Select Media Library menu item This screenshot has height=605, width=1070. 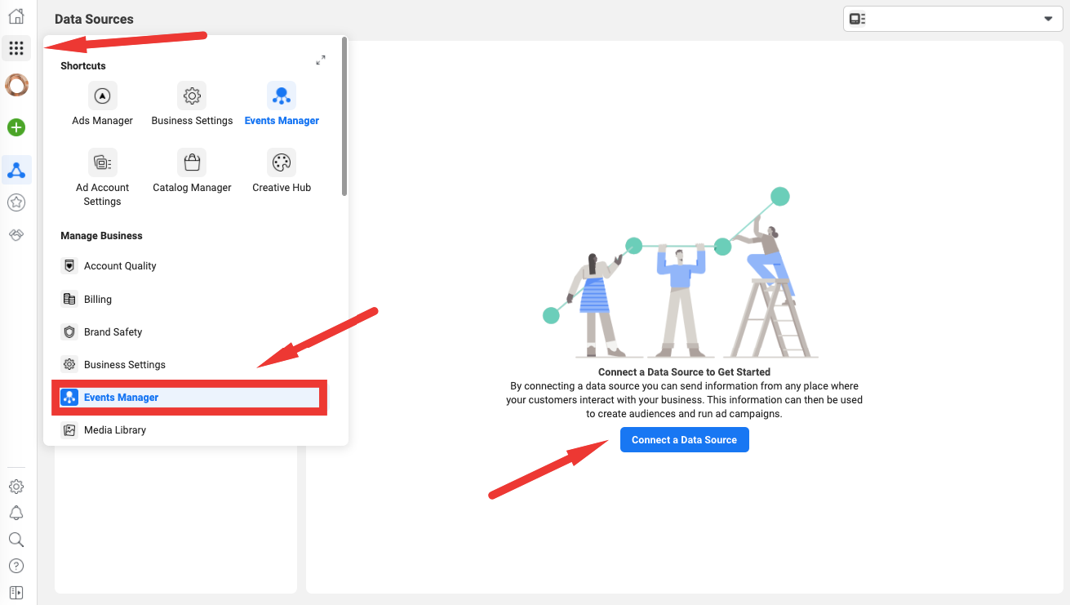click(189, 430)
